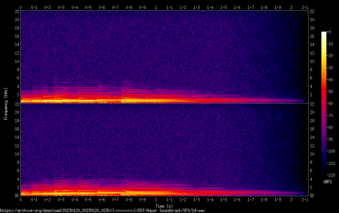Click the '0.5' tick on the bottom time axis

point(88,200)
